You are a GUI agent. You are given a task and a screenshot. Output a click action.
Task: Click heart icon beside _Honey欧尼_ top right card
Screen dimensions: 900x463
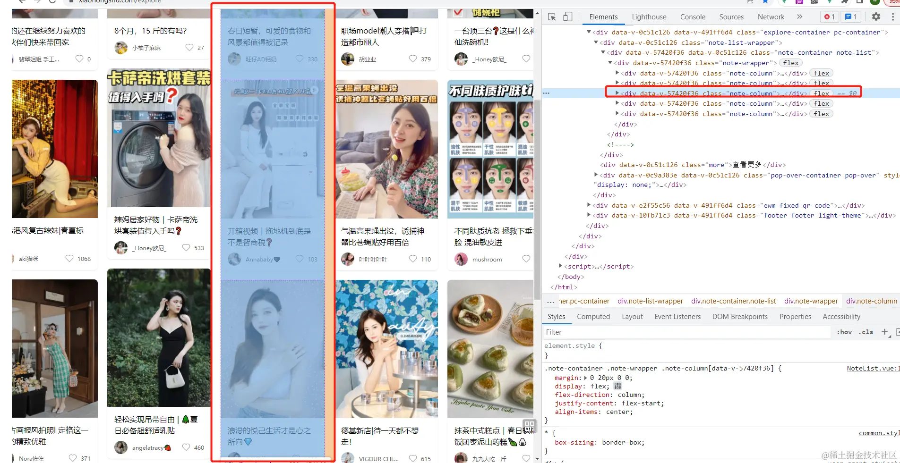[x=526, y=59]
